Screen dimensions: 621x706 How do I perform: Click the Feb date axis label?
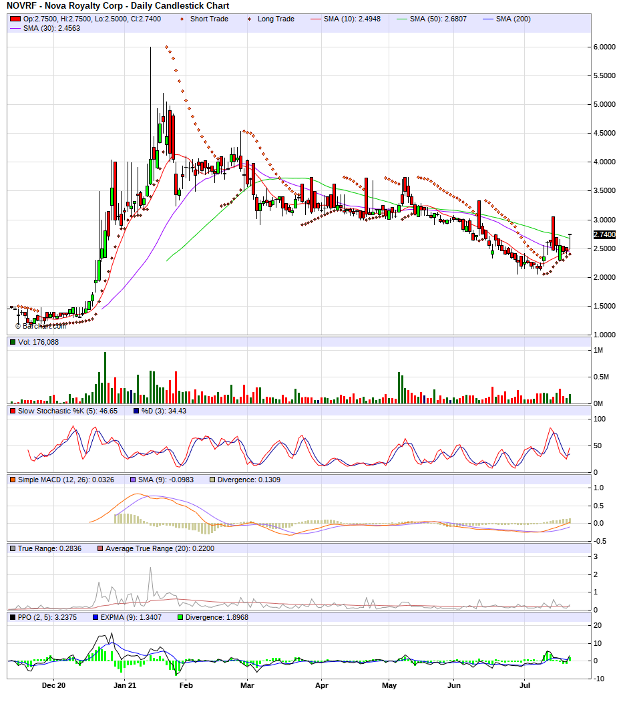(x=186, y=686)
